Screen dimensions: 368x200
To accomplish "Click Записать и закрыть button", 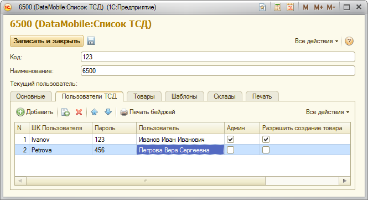I will tap(46, 41).
